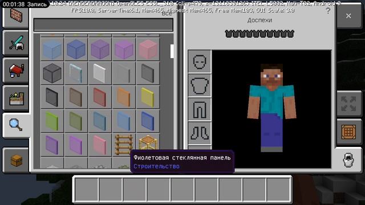Screen dimensions: 365x205
Task: Open the survival inventory chest tab
Action: [x=16, y=160]
